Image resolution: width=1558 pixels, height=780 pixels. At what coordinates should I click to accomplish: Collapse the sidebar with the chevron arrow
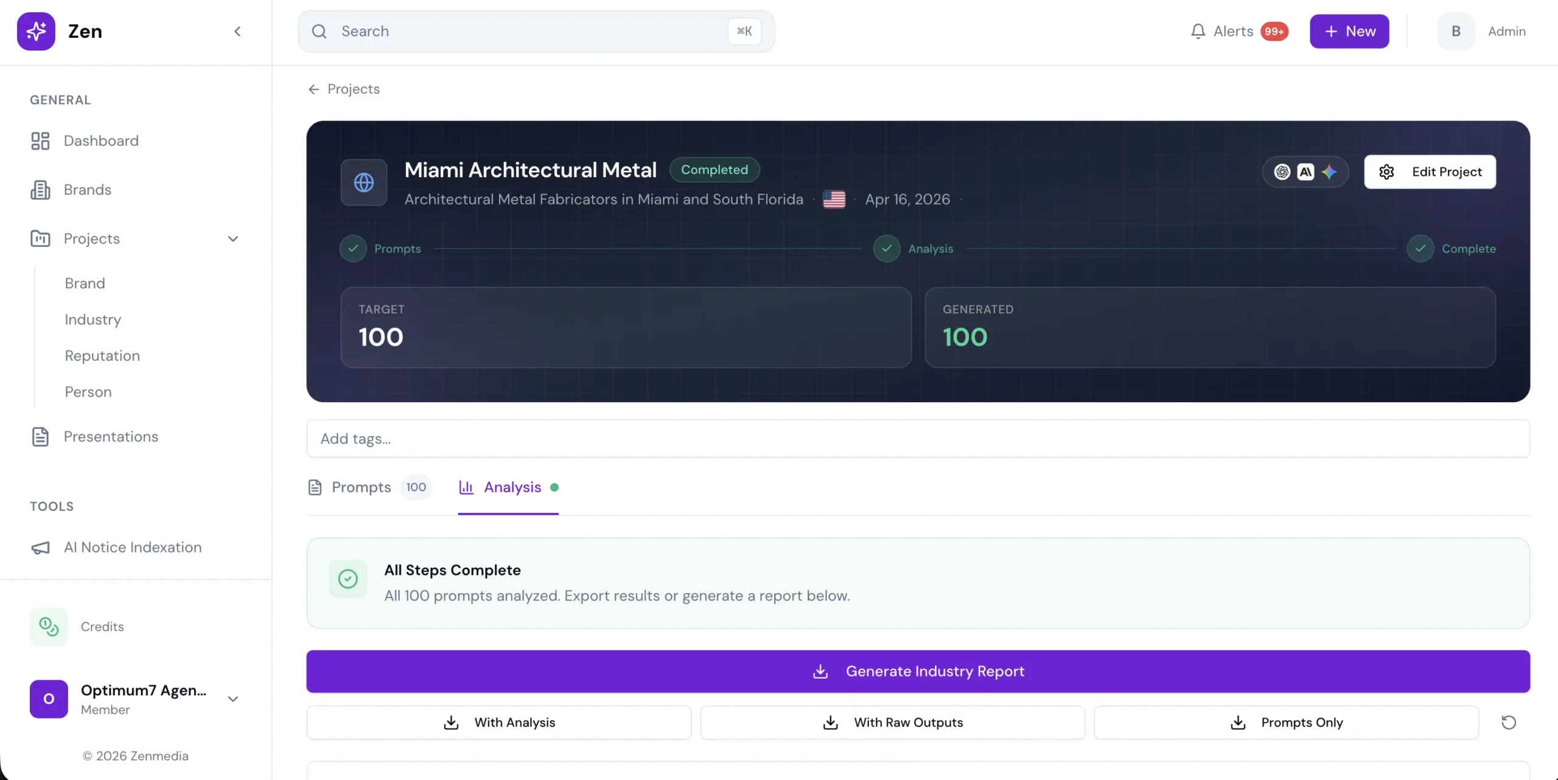click(237, 31)
